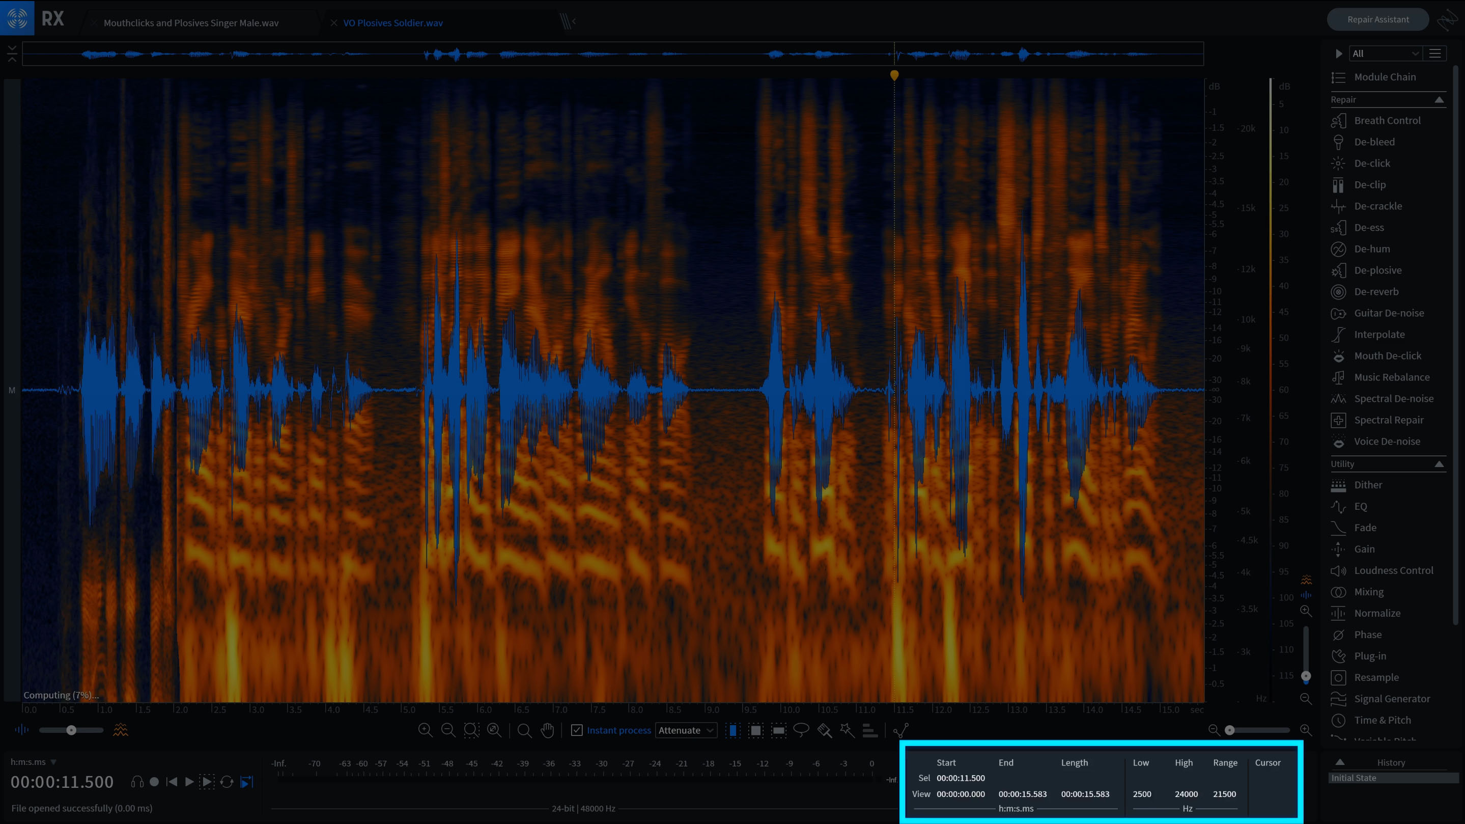1465x824 pixels.
Task: Select the time selection tool
Action: (x=733, y=730)
